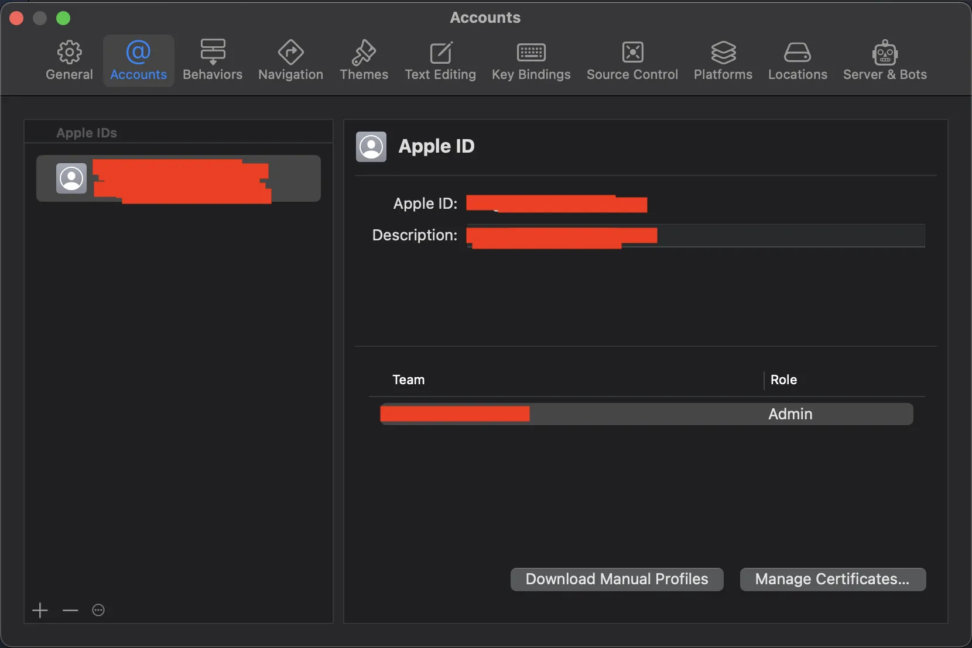Open Manage Certificates...
This screenshot has height=648, width=972.
[x=833, y=579]
